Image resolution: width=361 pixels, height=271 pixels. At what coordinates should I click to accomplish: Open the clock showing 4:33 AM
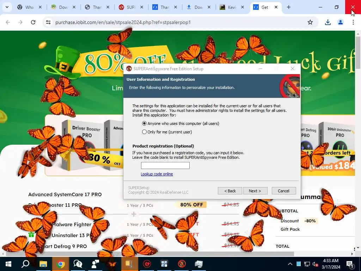(331, 264)
